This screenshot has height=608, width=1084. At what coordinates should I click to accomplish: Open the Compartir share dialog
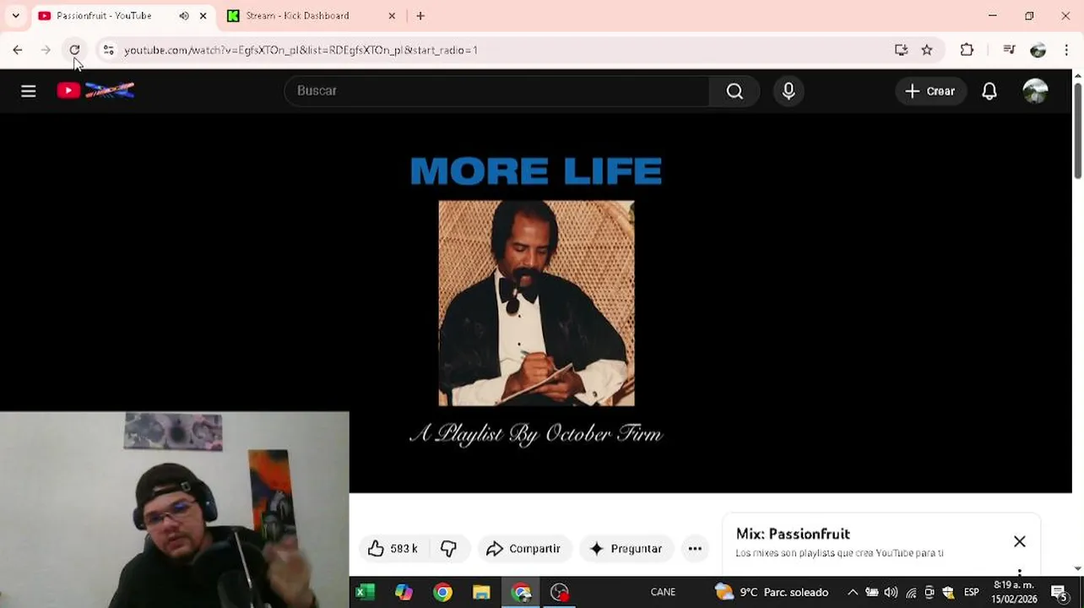[524, 549]
